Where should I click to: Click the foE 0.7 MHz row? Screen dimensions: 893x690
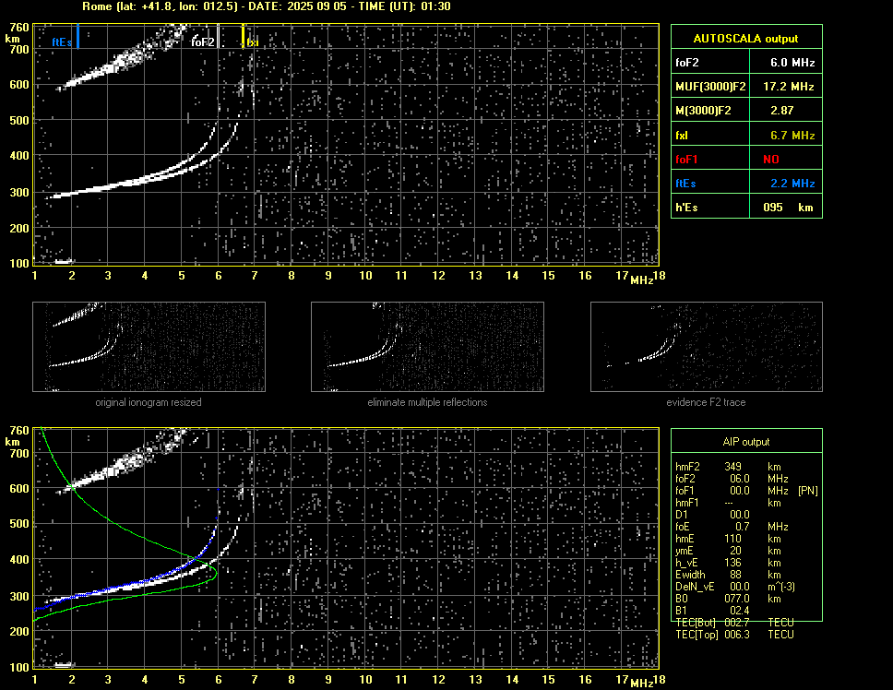[732, 527]
